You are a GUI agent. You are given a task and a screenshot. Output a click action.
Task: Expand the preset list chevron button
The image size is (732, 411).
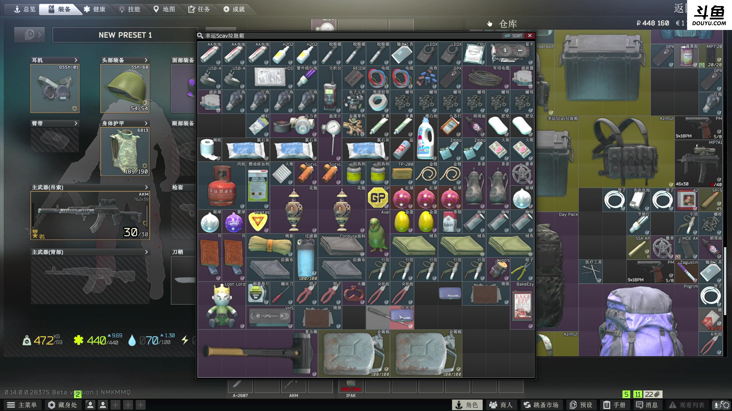click(x=29, y=35)
